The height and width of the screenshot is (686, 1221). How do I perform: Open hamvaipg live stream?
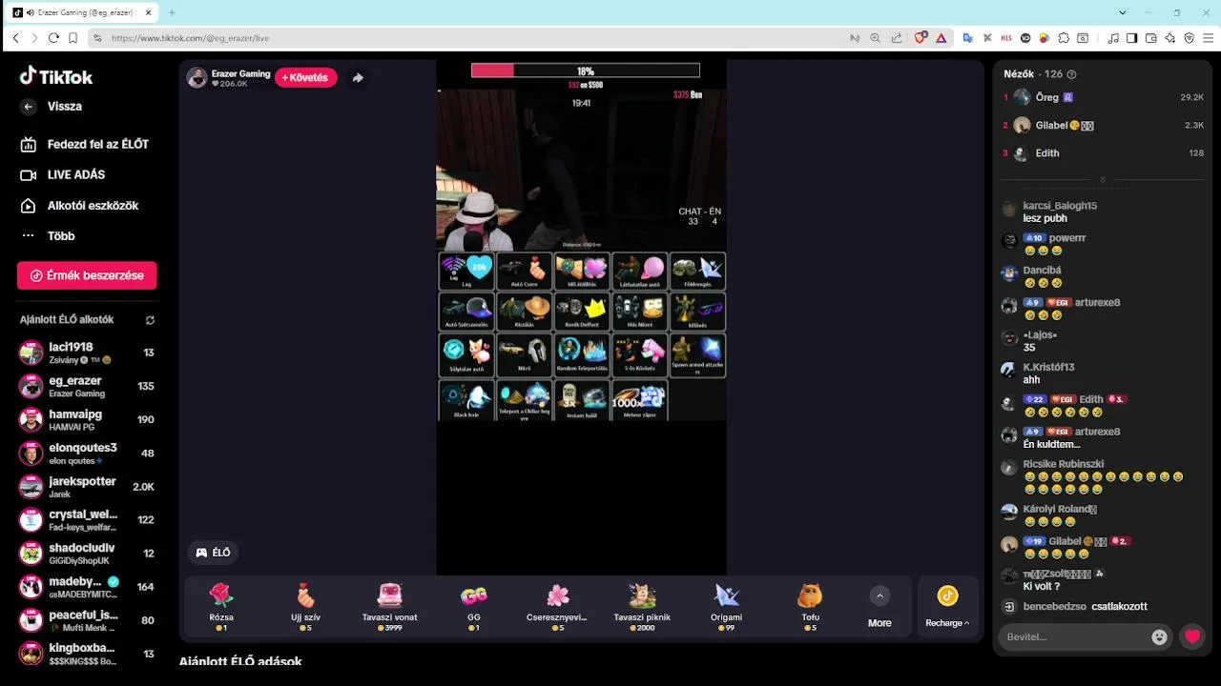(87, 419)
